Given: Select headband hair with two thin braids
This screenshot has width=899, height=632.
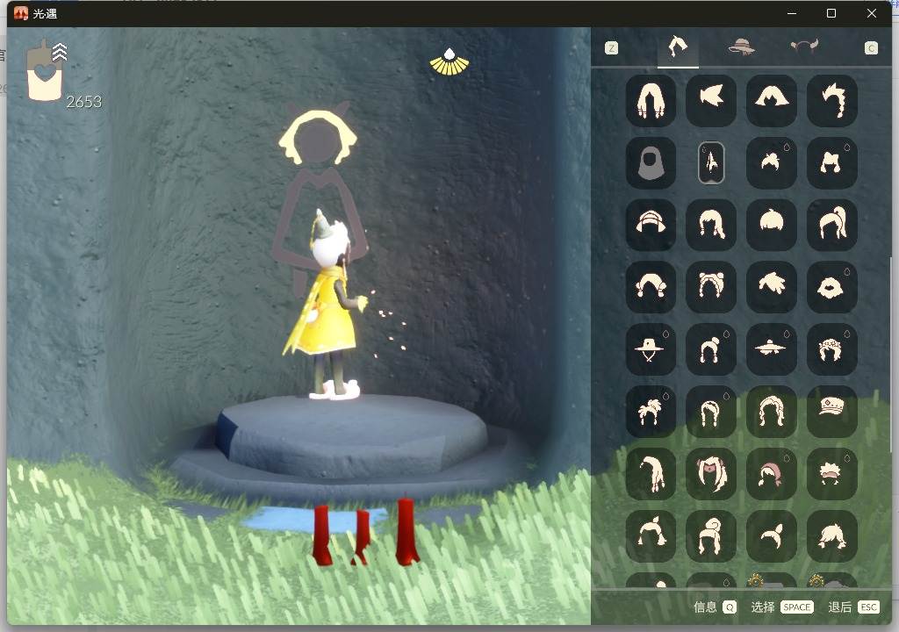Looking at the screenshot, I should [711, 411].
